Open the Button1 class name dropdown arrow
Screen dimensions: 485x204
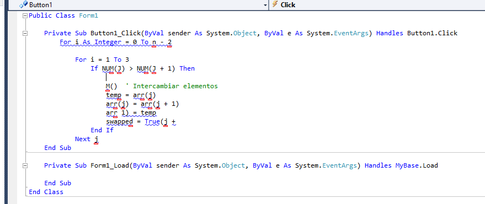click(265, 5)
